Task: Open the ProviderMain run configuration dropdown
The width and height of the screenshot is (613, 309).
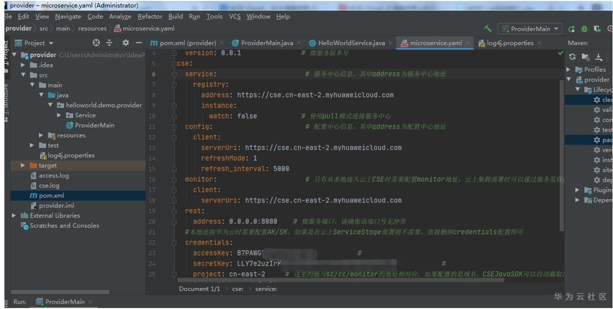Action: [x=530, y=29]
